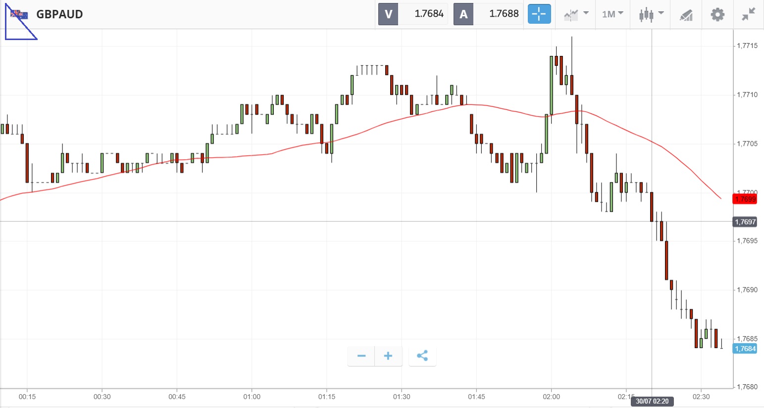This screenshot has width=764, height=408.
Task: Open the drawing tools and indicators icon
Action: [686, 15]
